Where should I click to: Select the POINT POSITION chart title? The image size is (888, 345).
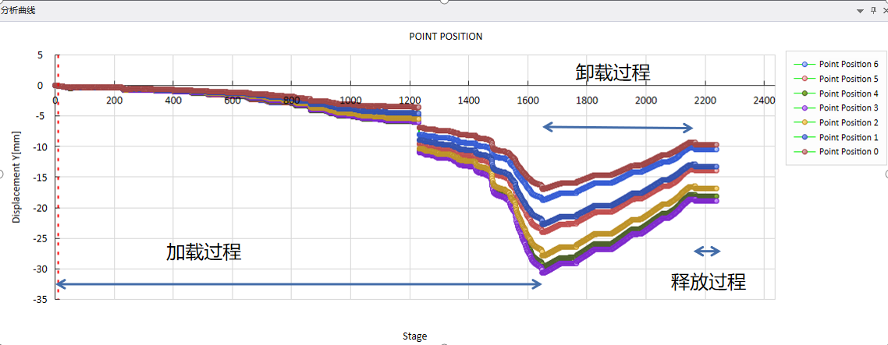tap(446, 37)
